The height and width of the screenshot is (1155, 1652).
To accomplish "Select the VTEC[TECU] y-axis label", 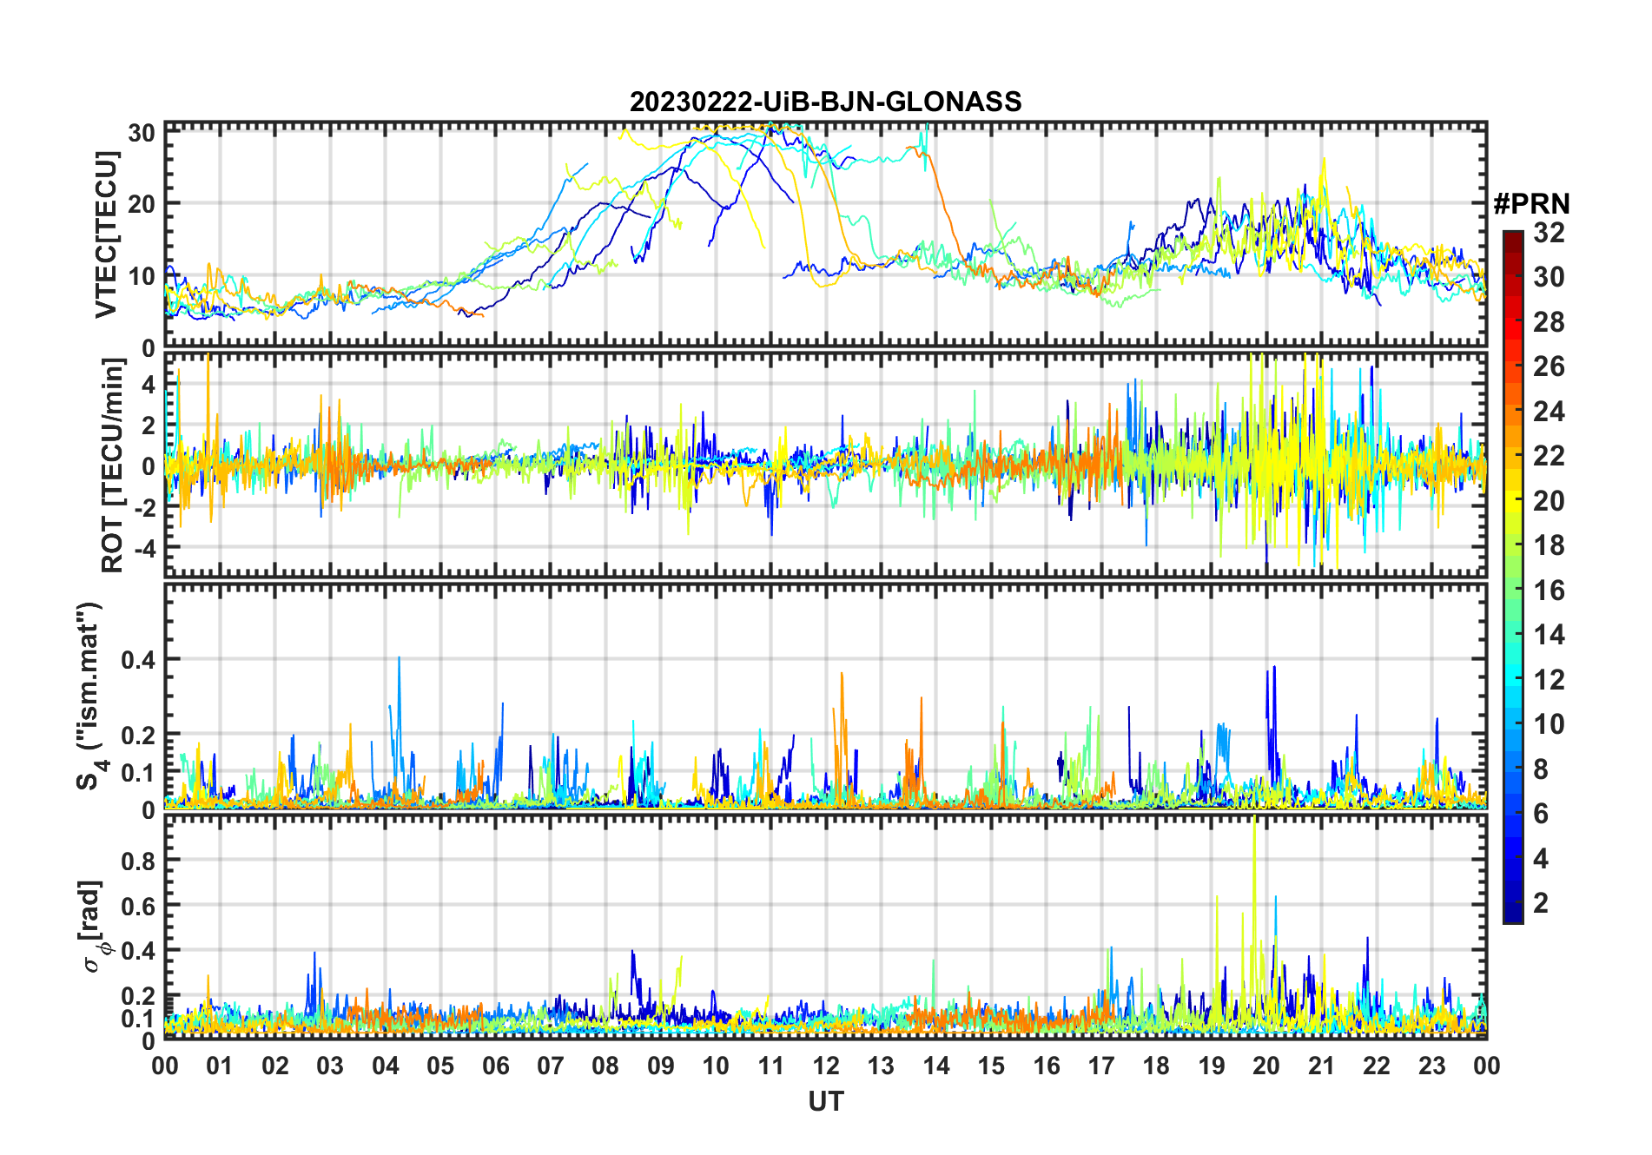I will click(x=107, y=234).
